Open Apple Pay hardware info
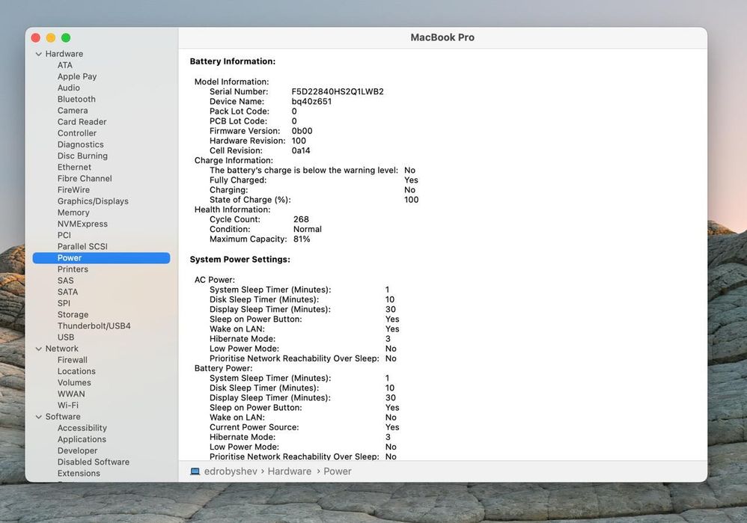 pos(76,76)
